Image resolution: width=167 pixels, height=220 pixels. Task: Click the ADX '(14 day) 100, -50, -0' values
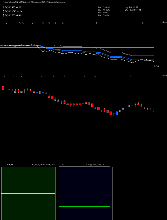[94, 165]
